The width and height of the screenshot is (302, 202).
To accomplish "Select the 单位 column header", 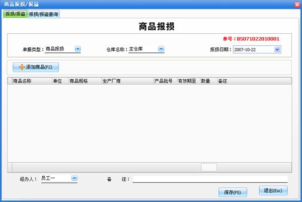I will tap(59, 81).
